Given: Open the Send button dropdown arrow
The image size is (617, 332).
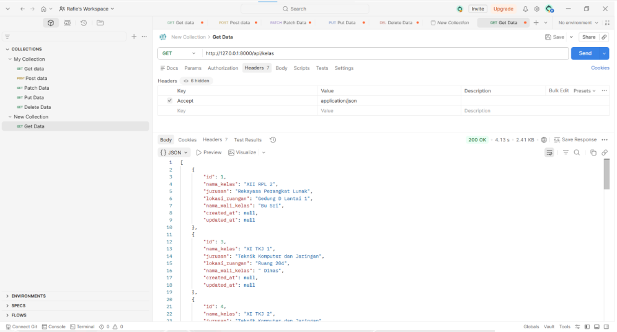Looking at the screenshot, I should (x=604, y=53).
